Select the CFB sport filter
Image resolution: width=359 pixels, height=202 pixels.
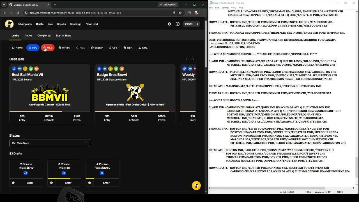(113, 48)
